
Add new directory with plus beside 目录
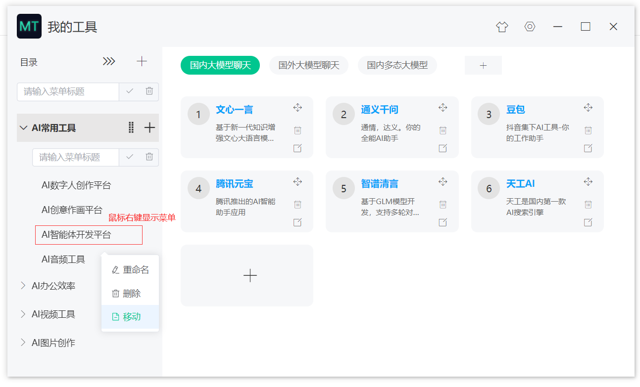pyautogui.click(x=142, y=61)
